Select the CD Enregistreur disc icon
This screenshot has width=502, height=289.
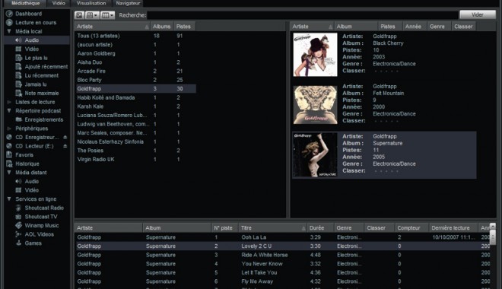9,137
